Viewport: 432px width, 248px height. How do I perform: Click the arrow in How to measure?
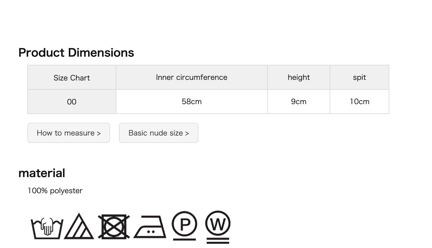click(99, 133)
